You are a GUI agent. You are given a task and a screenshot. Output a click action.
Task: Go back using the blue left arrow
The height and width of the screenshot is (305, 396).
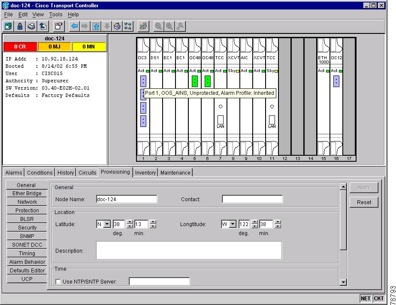[74, 26]
